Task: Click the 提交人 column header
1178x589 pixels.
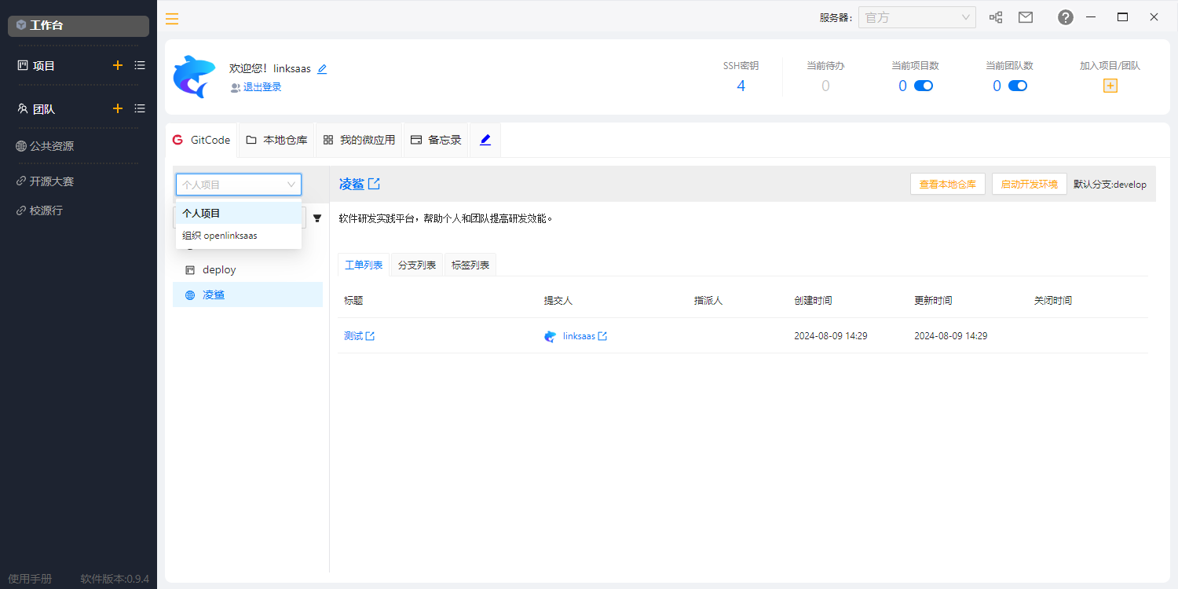Action: (558, 301)
